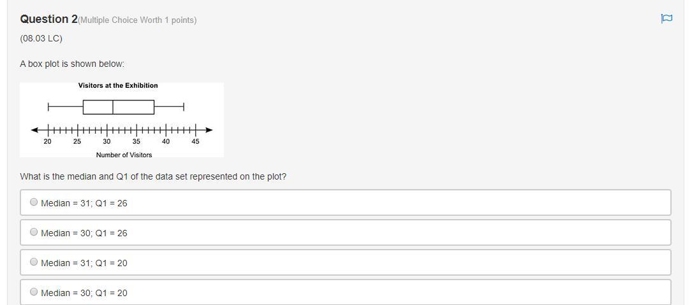This screenshot has width=692, height=305.
Task: Click the 'What is the median and Q1' question text
Action: pyautogui.click(x=153, y=176)
